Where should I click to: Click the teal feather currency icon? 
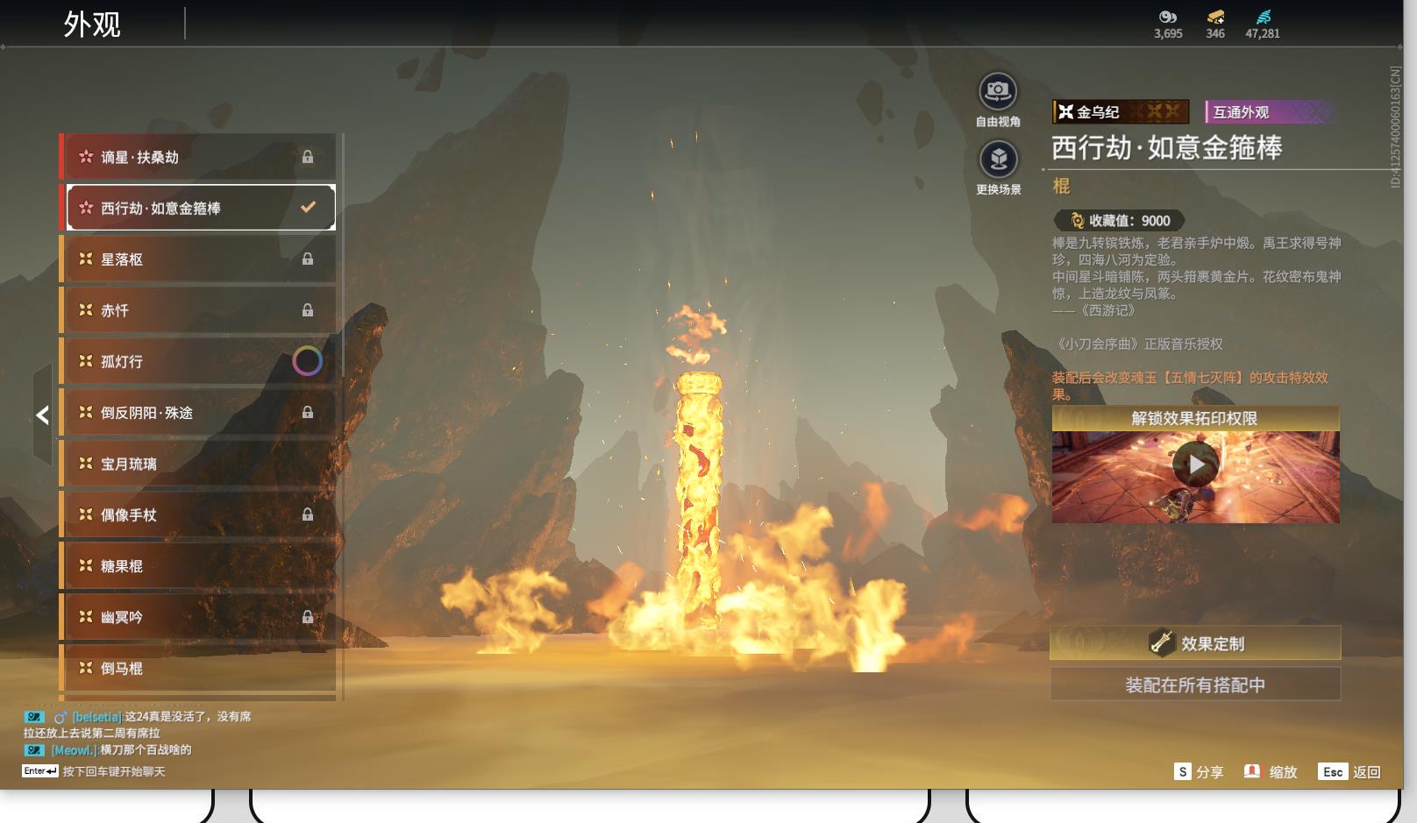point(1263,17)
